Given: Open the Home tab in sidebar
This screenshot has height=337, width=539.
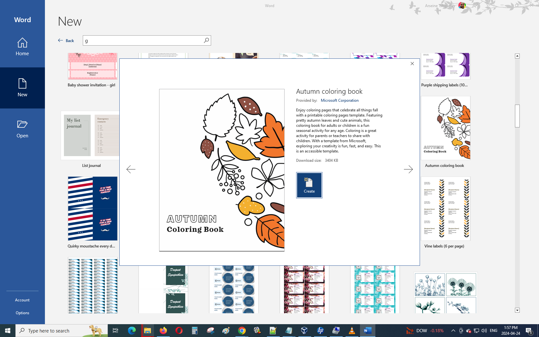Looking at the screenshot, I should point(22,47).
